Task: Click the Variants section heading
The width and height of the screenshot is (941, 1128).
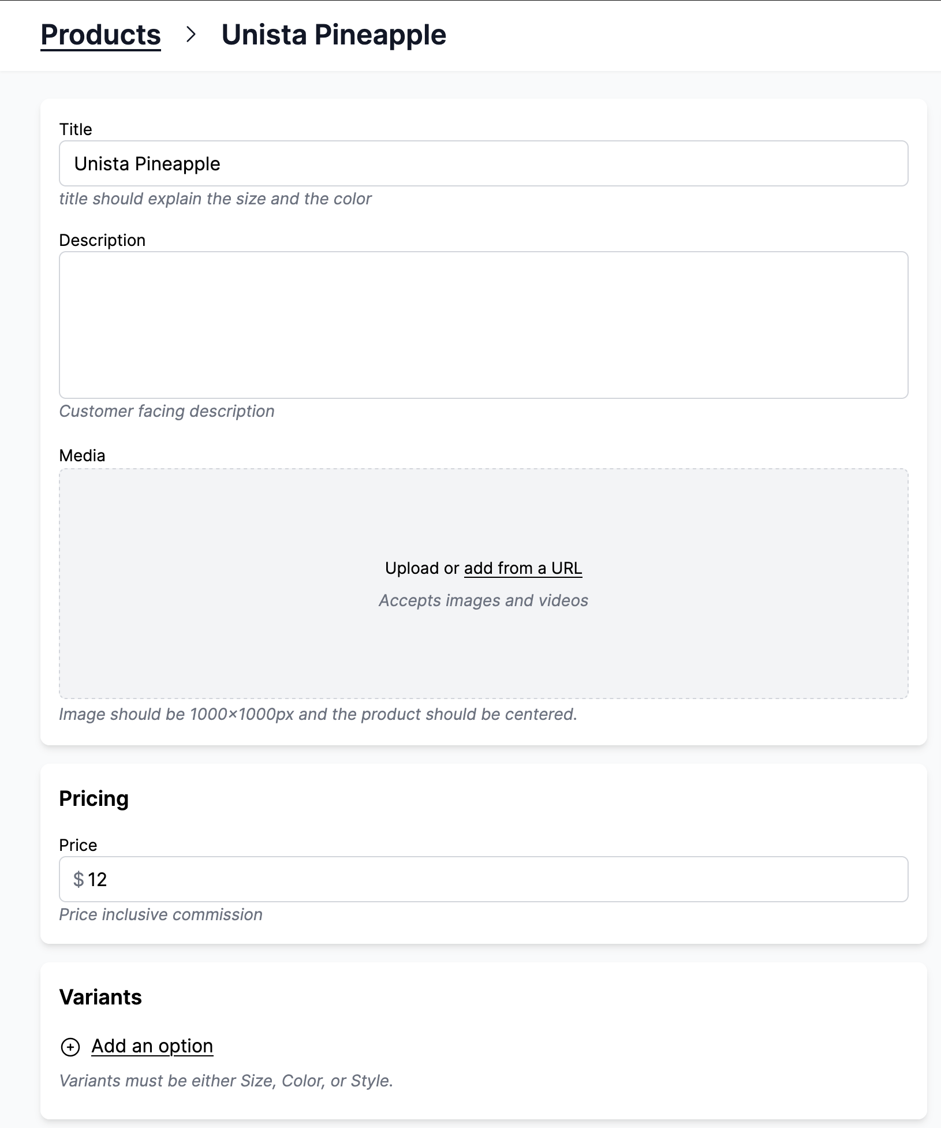Action: point(101,997)
